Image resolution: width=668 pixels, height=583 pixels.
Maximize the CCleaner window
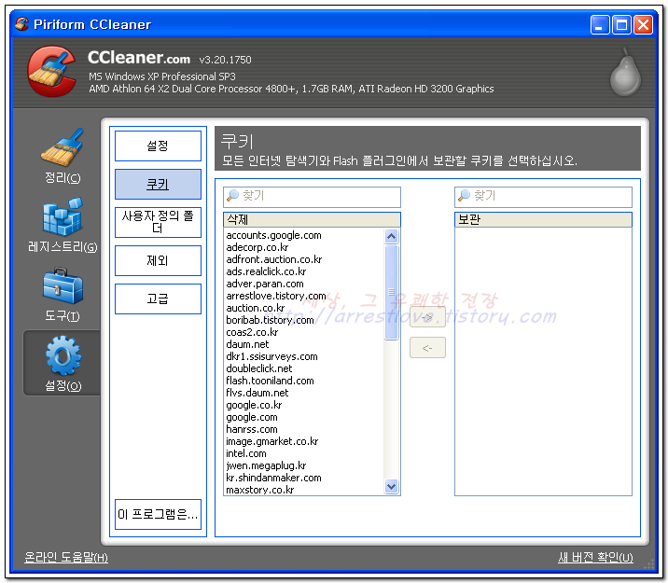[621, 24]
